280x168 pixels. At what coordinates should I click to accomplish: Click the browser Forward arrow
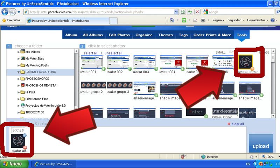13,12
